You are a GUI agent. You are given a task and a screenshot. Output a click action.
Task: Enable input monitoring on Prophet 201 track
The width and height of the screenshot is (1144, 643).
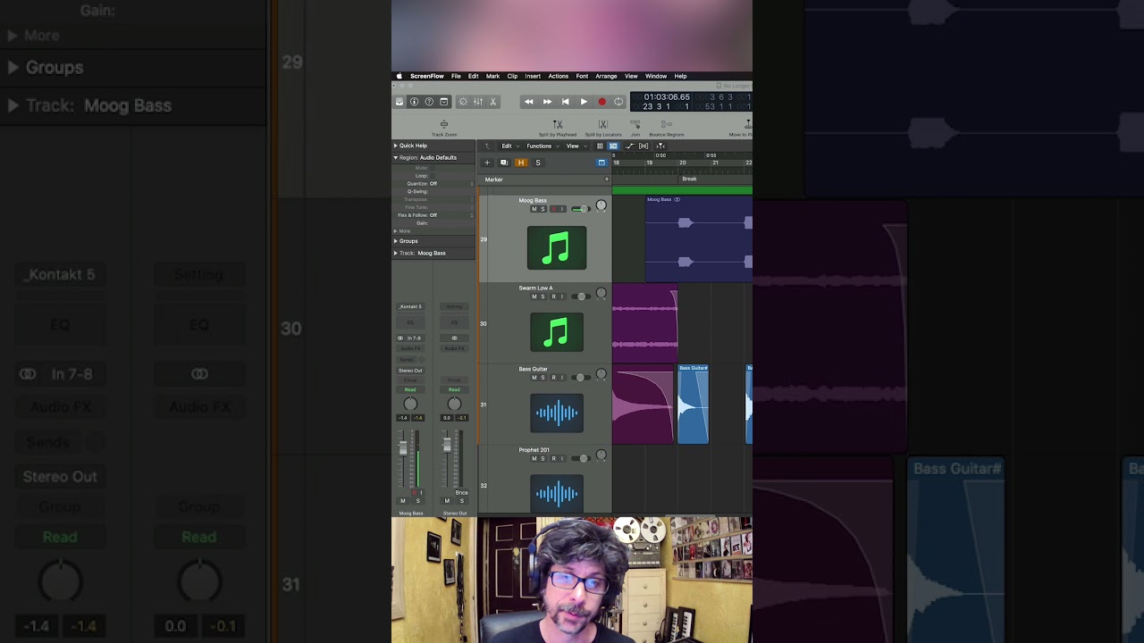coord(562,459)
